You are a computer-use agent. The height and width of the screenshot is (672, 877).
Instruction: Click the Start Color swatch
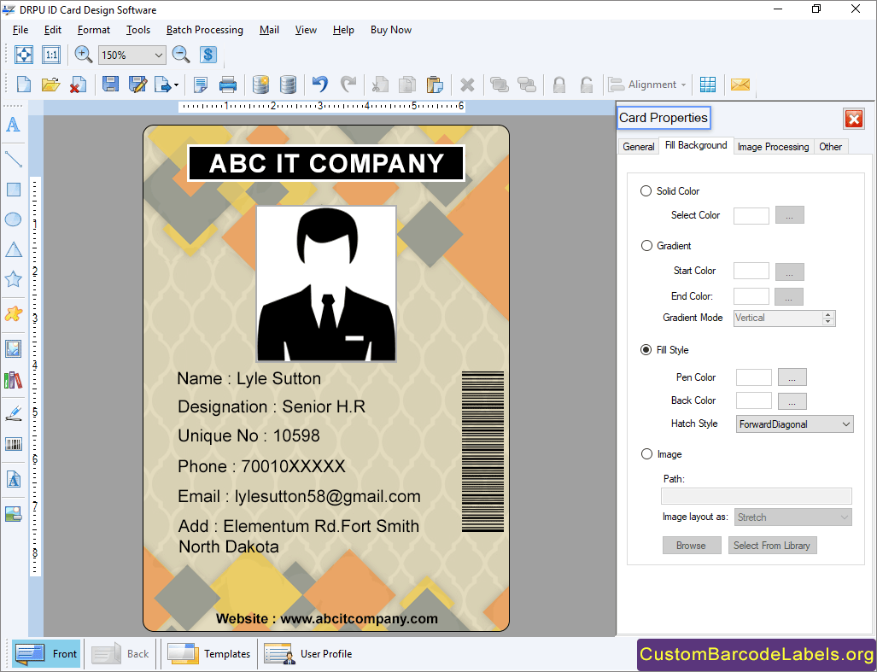pos(751,272)
